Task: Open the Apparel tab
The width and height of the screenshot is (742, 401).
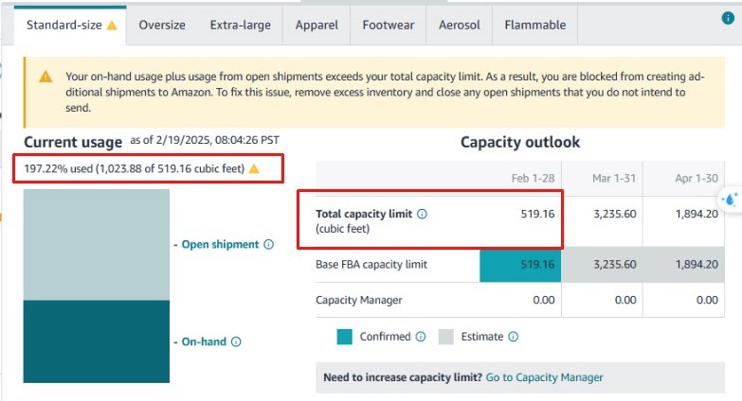Action: click(x=317, y=25)
